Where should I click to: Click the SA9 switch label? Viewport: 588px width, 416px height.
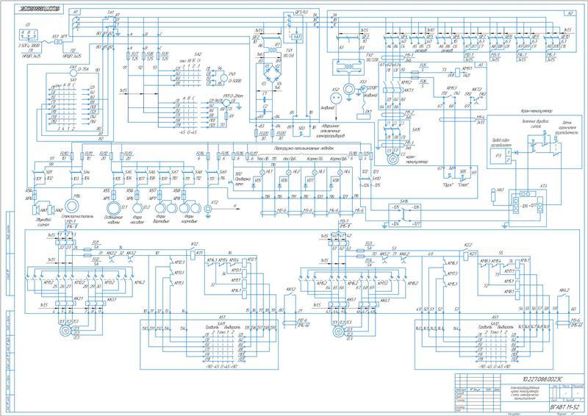[x=223, y=172]
